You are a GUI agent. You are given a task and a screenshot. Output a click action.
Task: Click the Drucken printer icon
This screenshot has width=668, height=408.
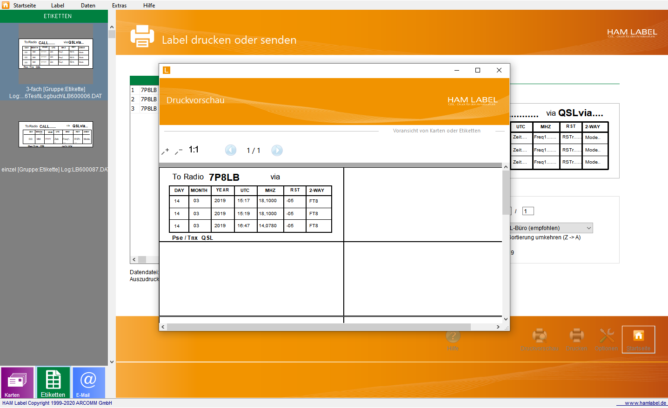576,340
